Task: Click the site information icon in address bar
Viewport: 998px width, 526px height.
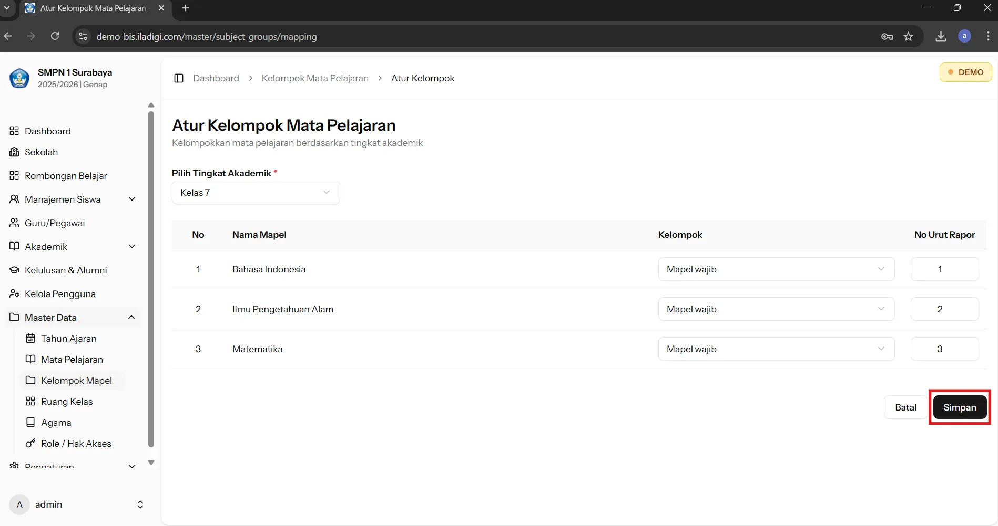Action: pyautogui.click(x=83, y=36)
